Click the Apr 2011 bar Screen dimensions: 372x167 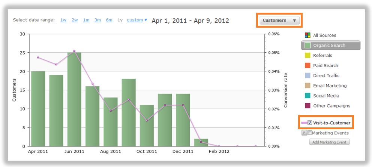(38, 109)
